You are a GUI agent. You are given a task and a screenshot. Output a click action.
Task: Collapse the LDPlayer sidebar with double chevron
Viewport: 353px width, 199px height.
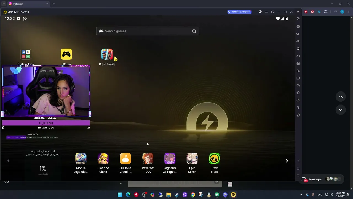pos(298,12)
